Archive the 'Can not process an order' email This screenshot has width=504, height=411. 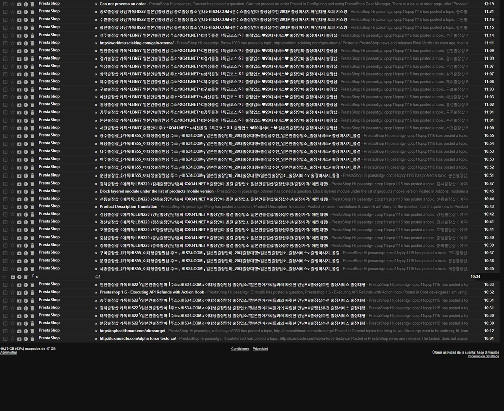(x=19, y=4)
